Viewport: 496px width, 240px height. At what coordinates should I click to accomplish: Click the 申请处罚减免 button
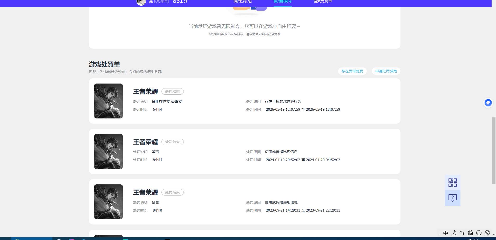(x=386, y=71)
